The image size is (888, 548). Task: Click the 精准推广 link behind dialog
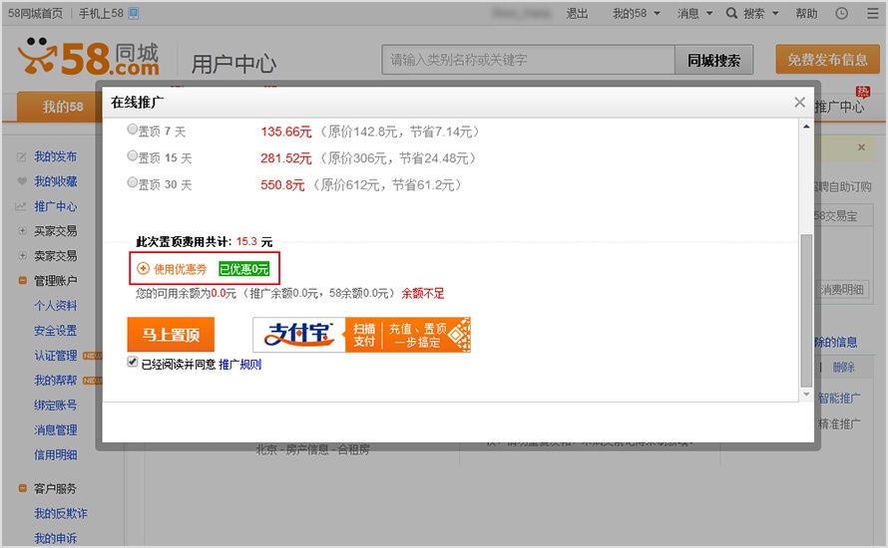(x=839, y=423)
